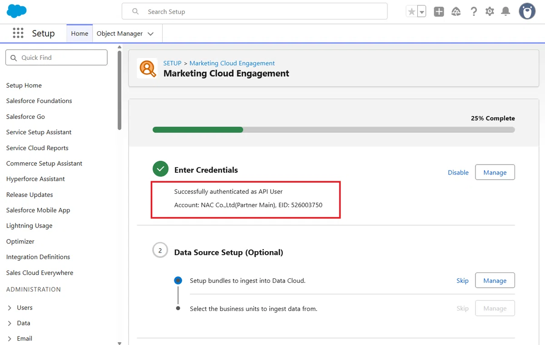Switch to the Home tab
545x345 pixels.
79,34
